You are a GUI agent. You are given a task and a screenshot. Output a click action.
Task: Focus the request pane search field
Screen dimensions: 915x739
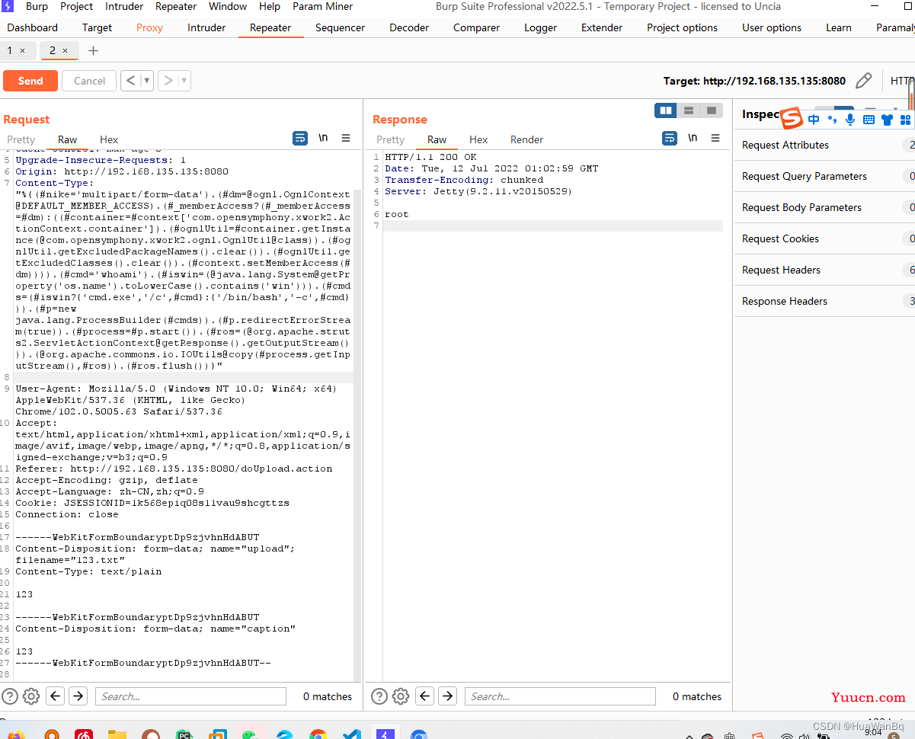coord(190,696)
